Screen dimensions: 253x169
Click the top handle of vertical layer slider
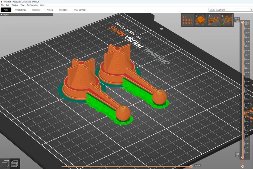tap(242, 22)
